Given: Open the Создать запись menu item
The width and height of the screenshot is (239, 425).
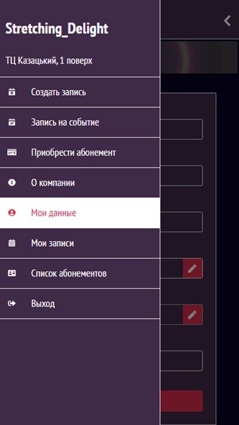Looking at the screenshot, I should pyautogui.click(x=80, y=92).
